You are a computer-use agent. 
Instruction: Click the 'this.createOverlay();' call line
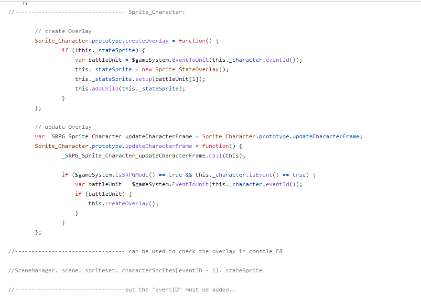pyautogui.click(x=123, y=203)
